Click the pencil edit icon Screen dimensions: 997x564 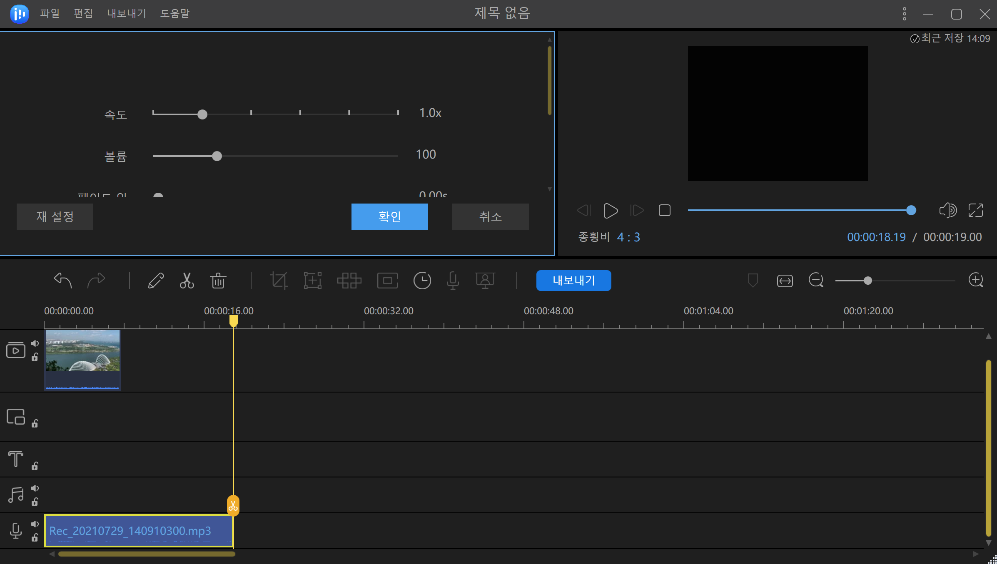tap(156, 281)
